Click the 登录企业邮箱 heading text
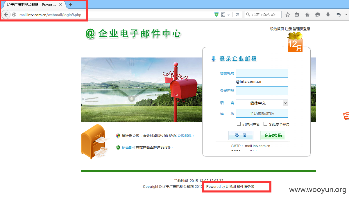The image size is (349, 198). click(238, 59)
